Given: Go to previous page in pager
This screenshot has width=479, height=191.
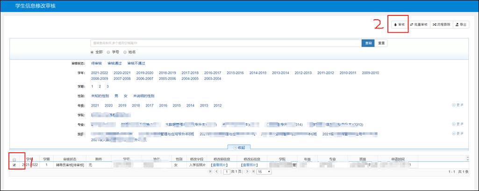Looking at the screenshot, I should (217, 172).
